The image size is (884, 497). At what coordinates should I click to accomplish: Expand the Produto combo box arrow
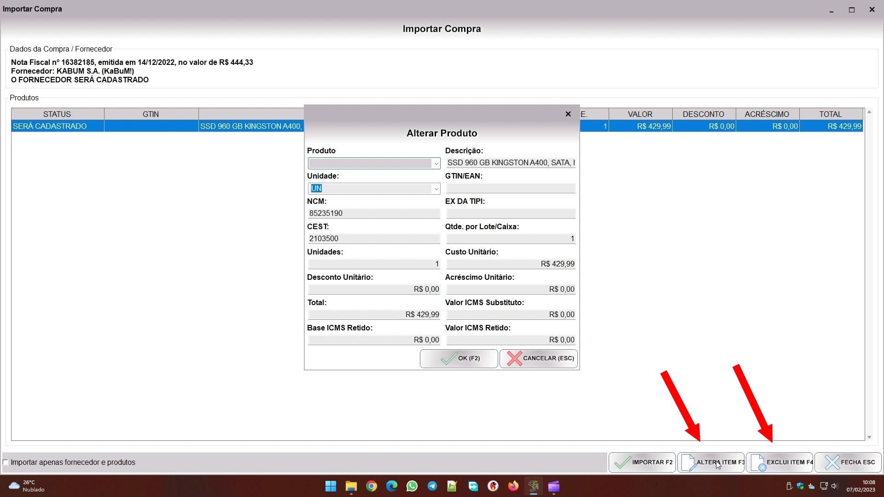(x=436, y=163)
